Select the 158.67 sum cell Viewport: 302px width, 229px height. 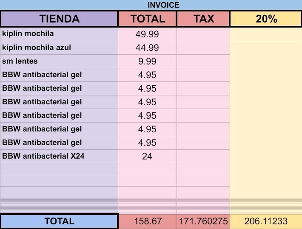pyautogui.click(x=147, y=221)
